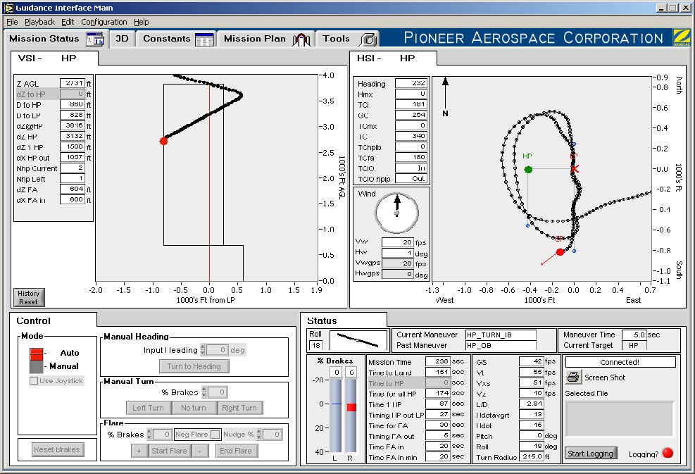Click the Current Target HP field
This screenshot has height=474, width=695.
click(634, 345)
